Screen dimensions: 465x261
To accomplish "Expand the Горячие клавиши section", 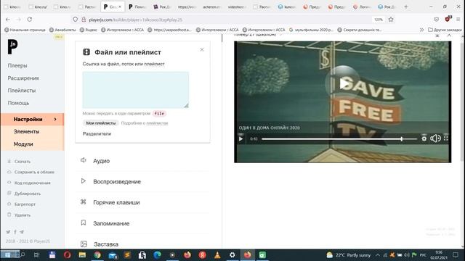I will [116, 203].
